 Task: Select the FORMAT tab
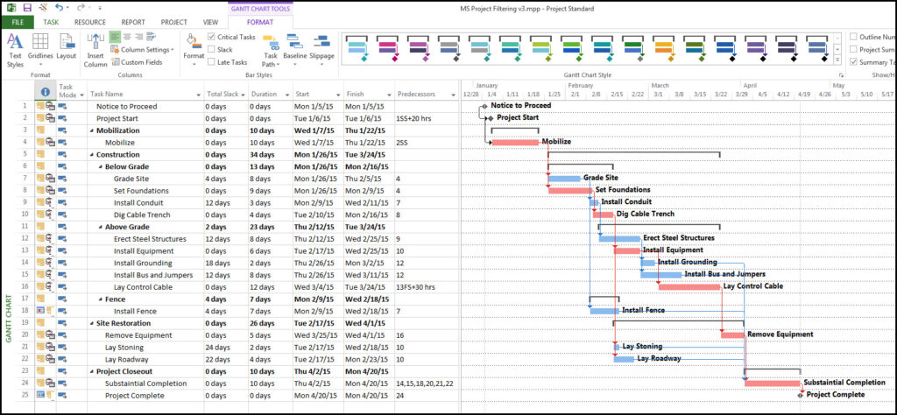259,22
